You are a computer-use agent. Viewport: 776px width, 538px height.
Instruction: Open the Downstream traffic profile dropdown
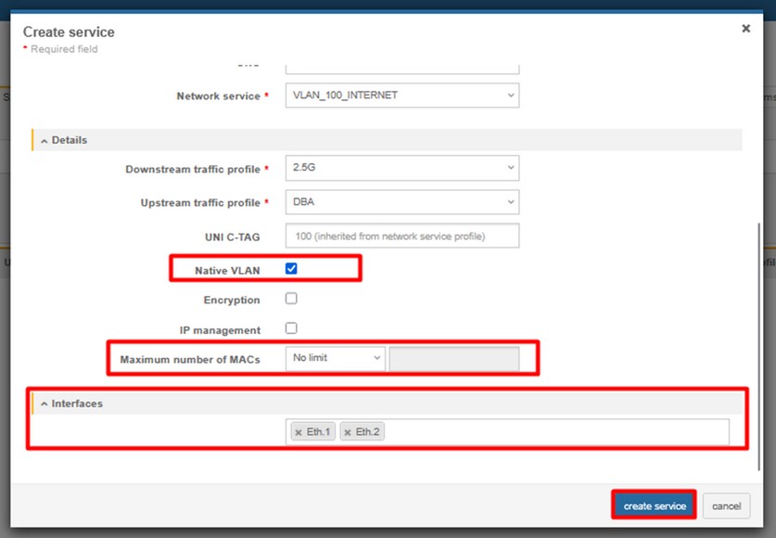[401, 169]
